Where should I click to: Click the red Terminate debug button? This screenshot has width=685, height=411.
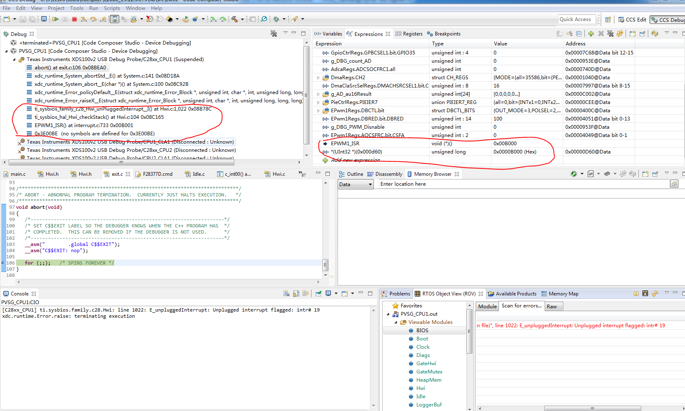click(x=74, y=19)
